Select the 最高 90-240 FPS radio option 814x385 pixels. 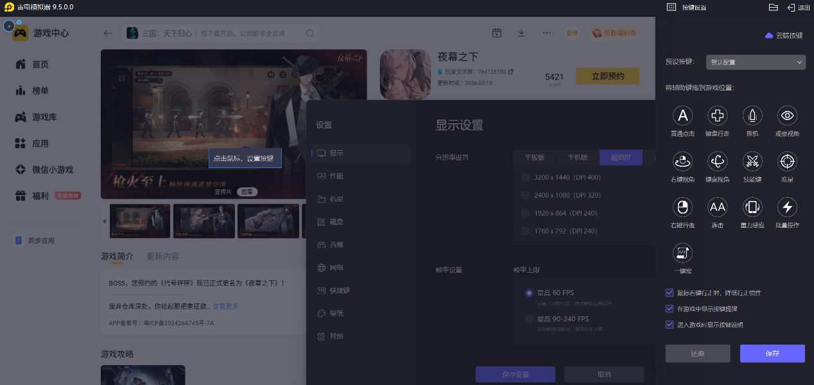point(529,319)
